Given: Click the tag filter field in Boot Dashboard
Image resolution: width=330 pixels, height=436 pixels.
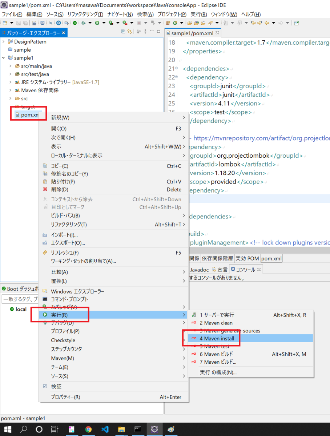Looking at the screenshot, I should (20, 299).
